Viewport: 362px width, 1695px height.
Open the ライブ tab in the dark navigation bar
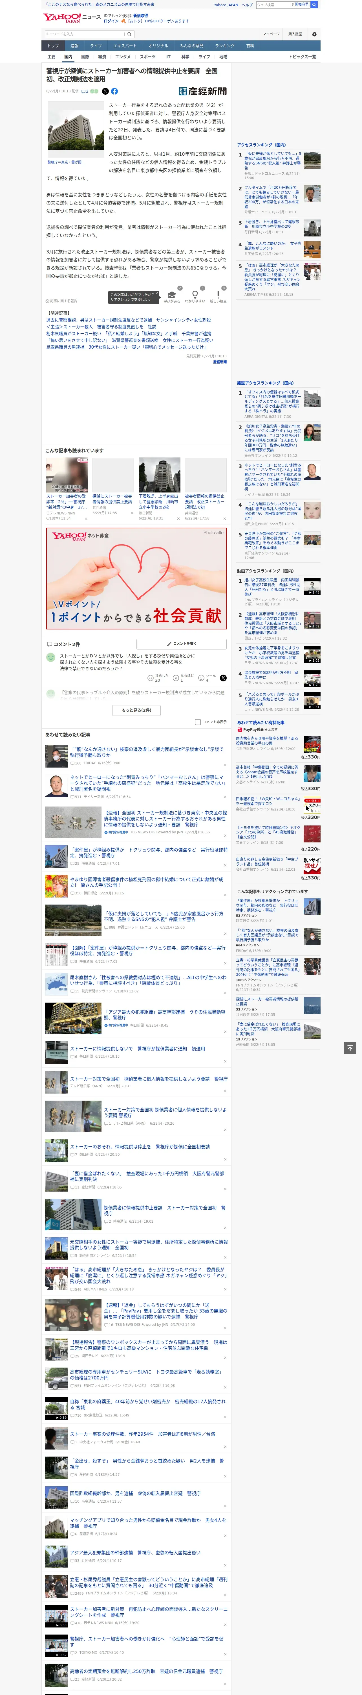tap(96, 46)
